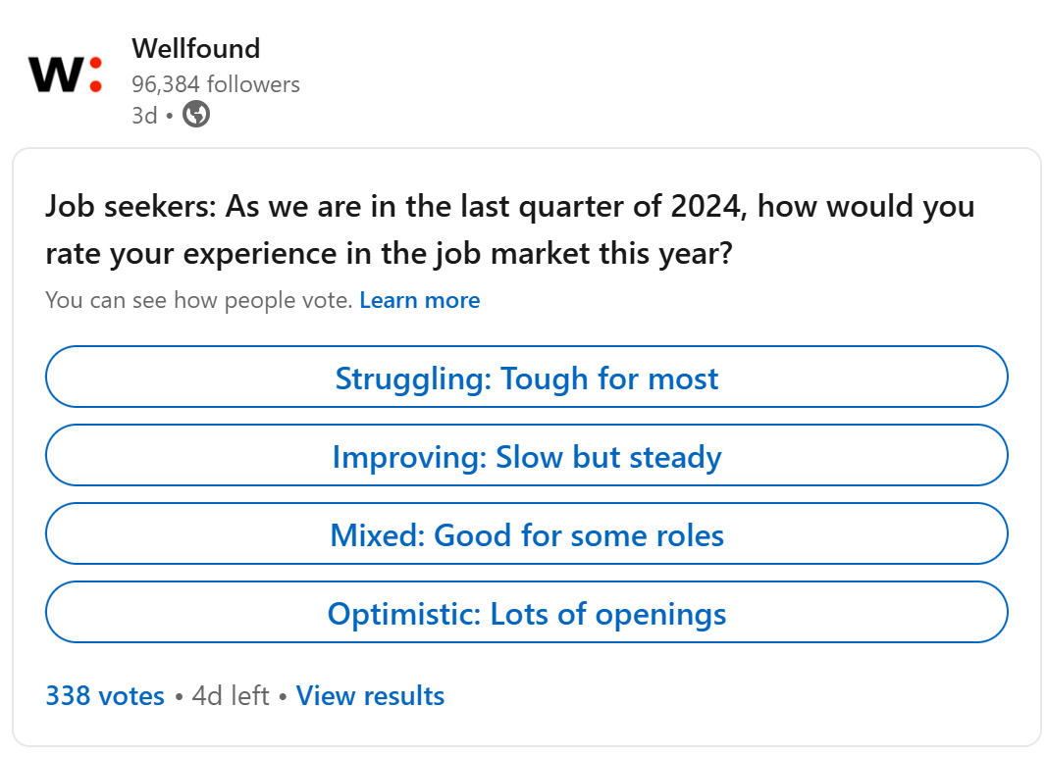Click the dot between 3d and globe icon
The image size is (1046, 757).
pos(170,116)
